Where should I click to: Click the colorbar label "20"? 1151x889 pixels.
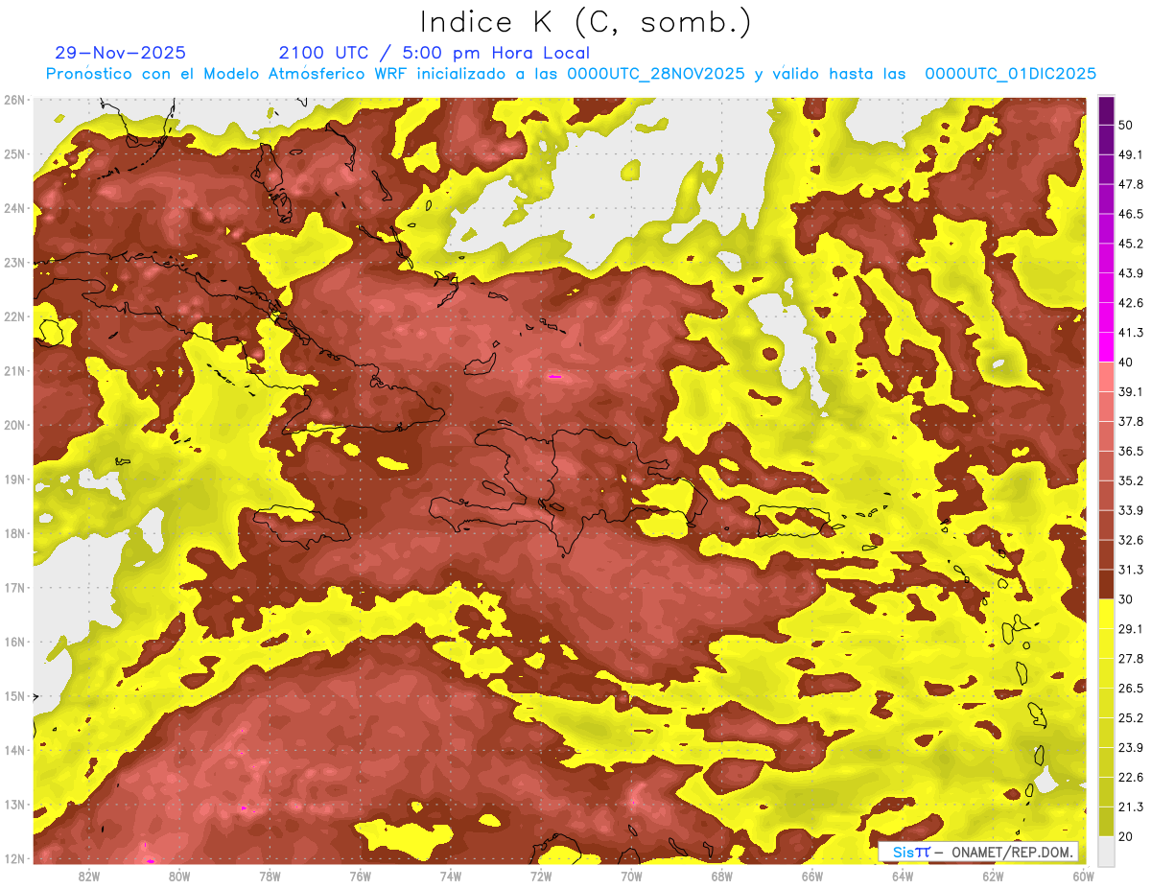[x=1126, y=836]
